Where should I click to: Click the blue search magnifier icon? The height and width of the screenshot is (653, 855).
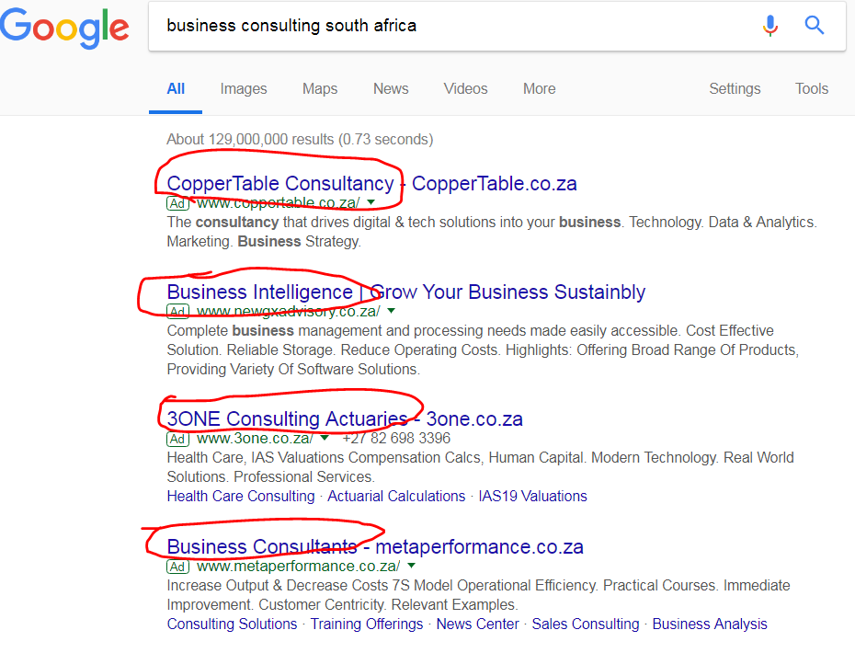(x=815, y=26)
